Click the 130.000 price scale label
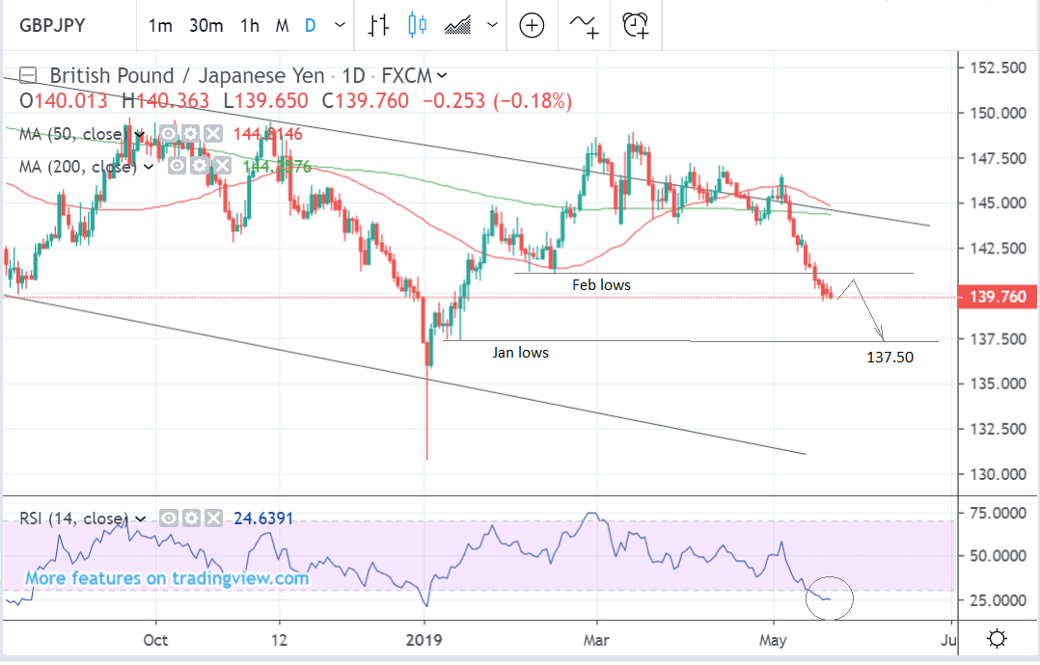The image size is (1040, 665). click(999, 474)
